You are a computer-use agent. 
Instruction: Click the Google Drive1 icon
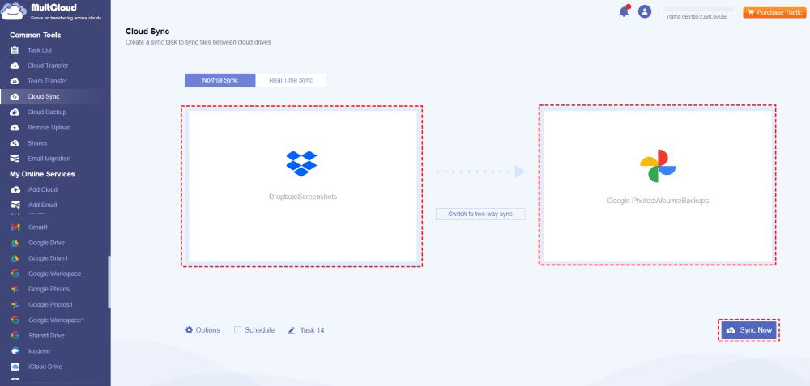[x=15, y=258]
